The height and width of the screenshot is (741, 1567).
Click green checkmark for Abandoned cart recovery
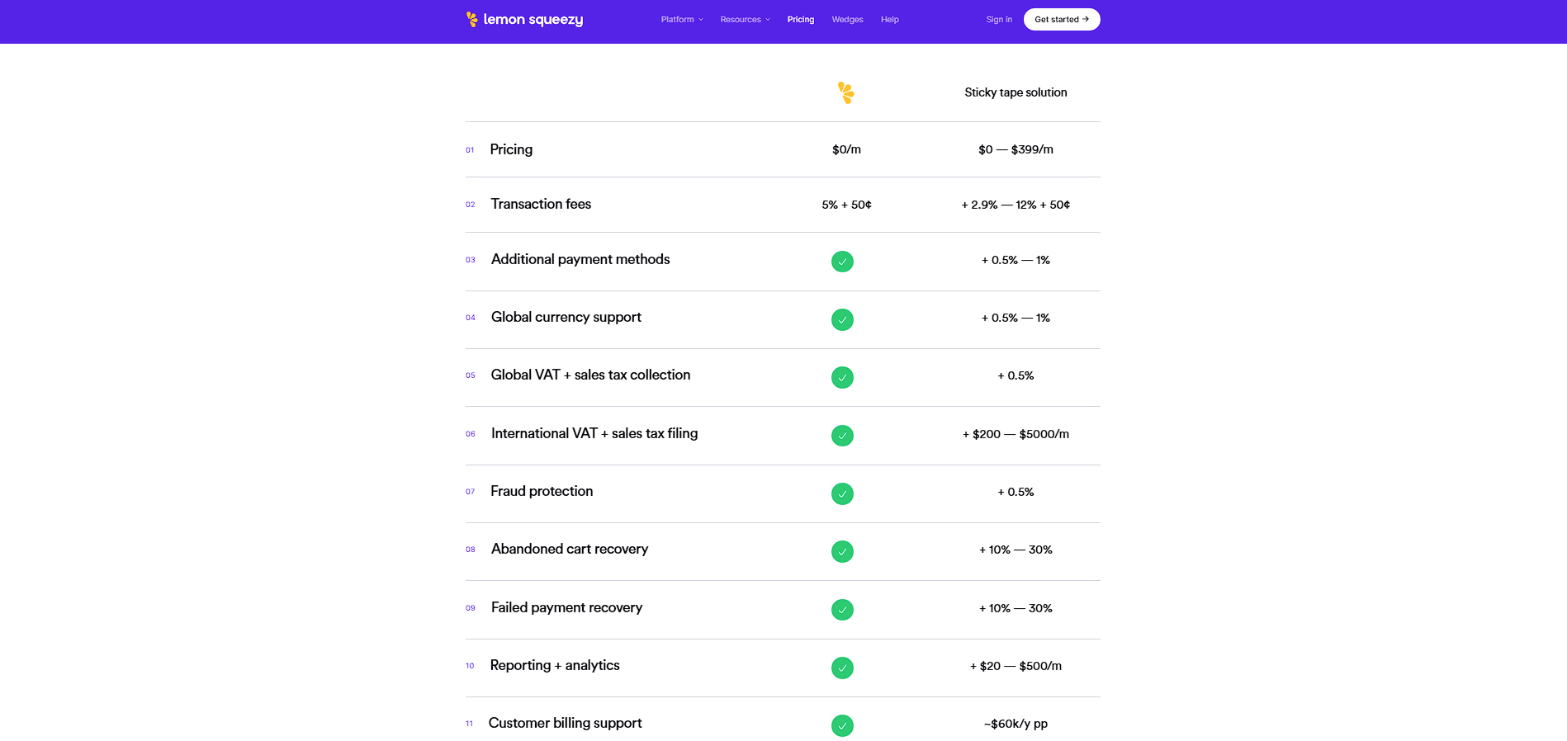pos(842,551)
